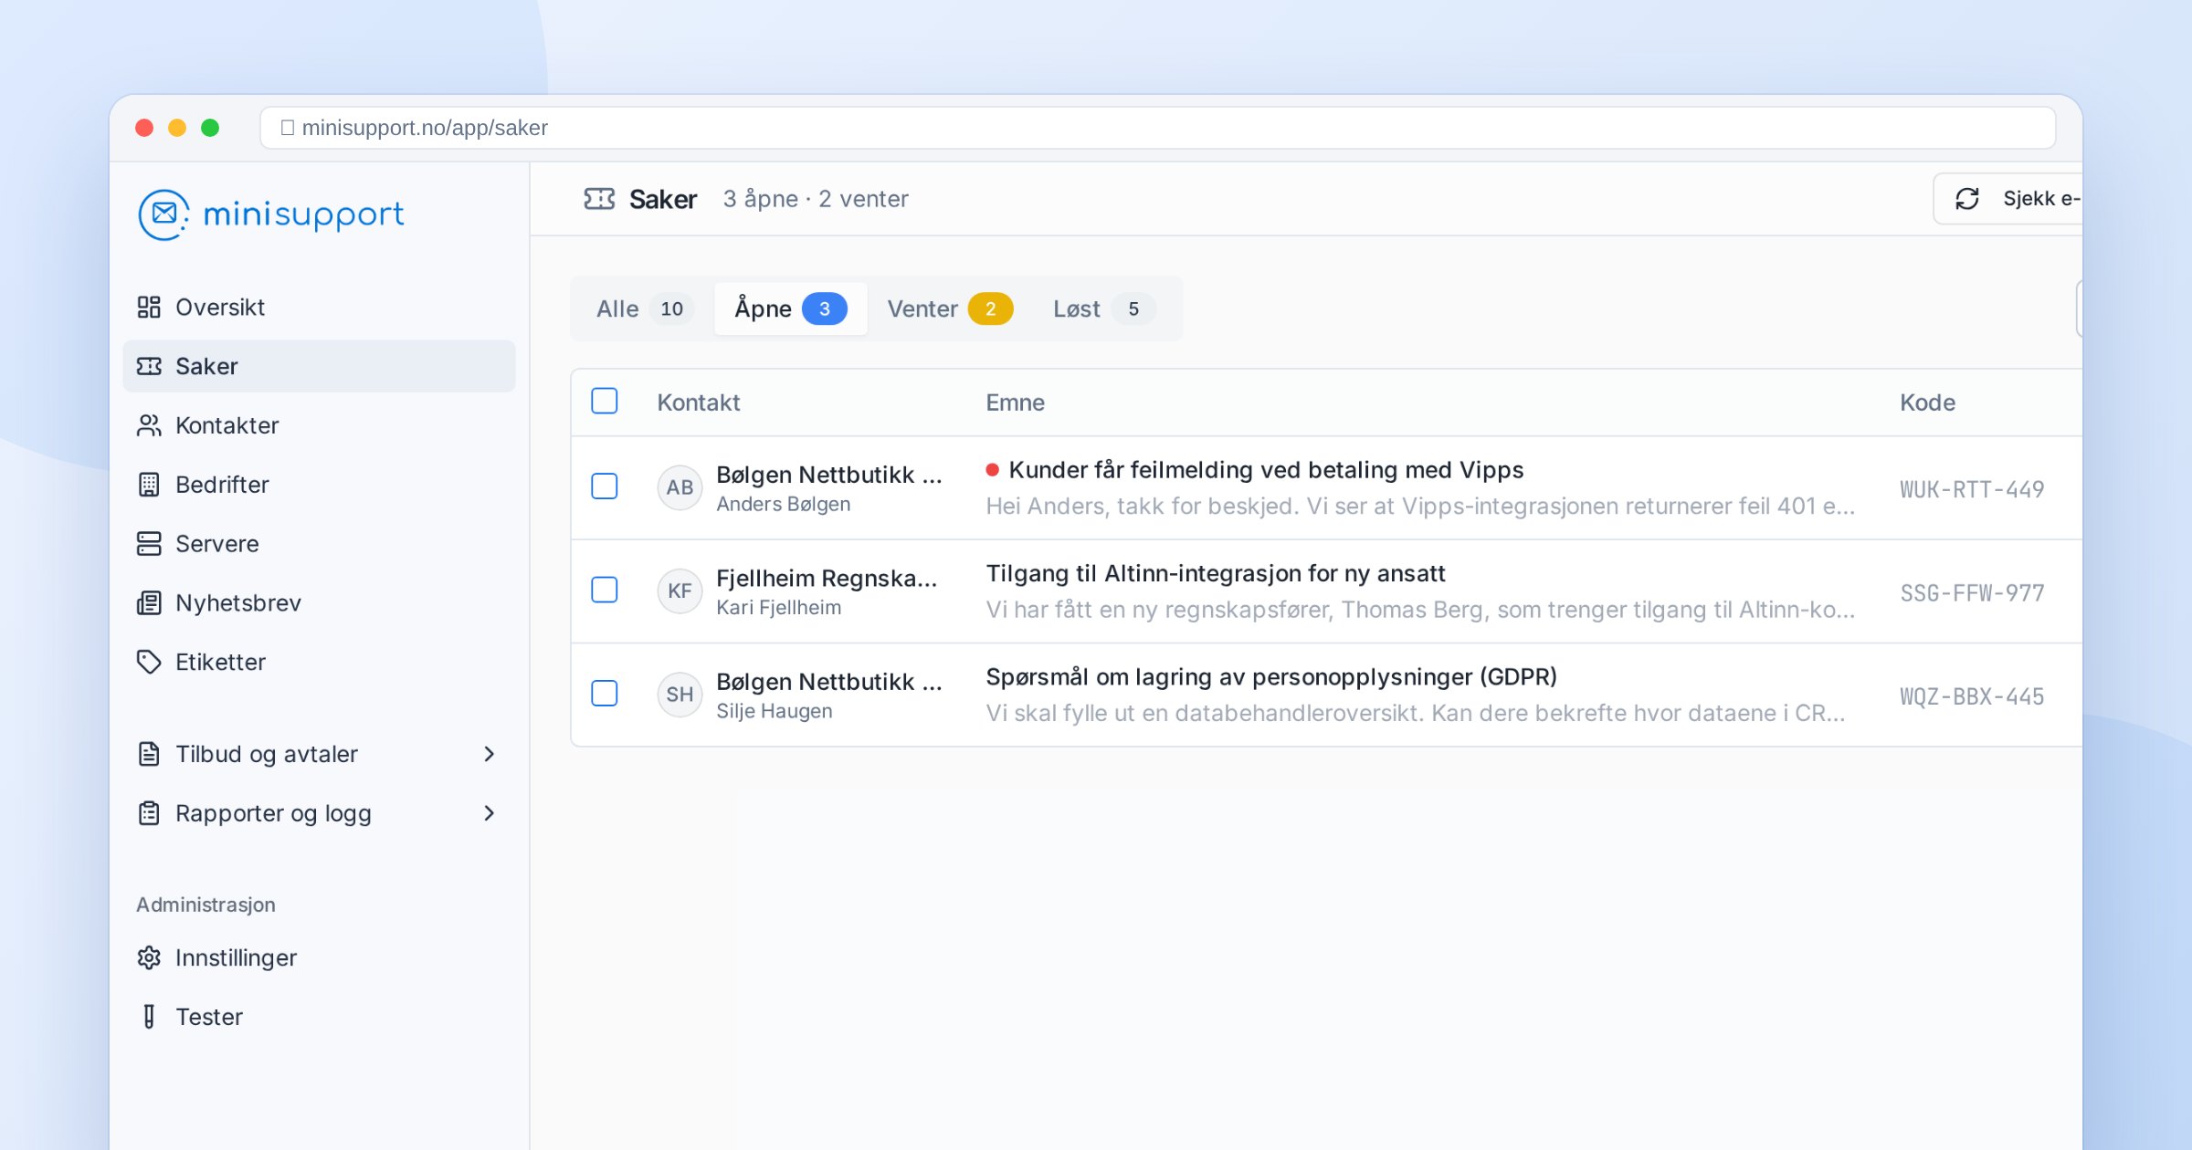Viewport: 2192px width, 1150px height.
Task: Click the Innstillinger gear icon
Action: [149, 958]
